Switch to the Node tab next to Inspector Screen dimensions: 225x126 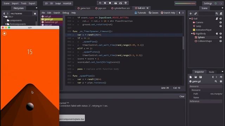click(211, 72)
